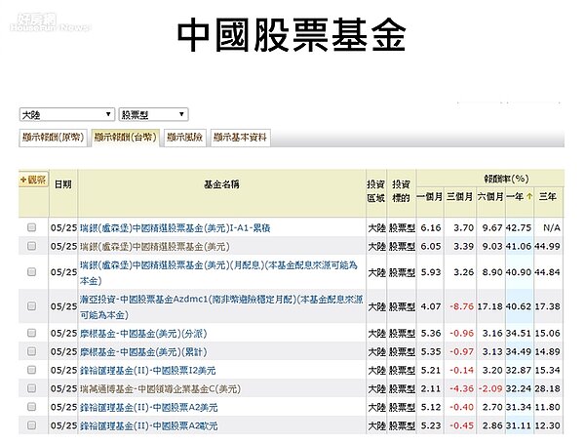Screen dimensions: 585x444
Task: Select the 17.18 six-month return value
Action: (490, 306)
